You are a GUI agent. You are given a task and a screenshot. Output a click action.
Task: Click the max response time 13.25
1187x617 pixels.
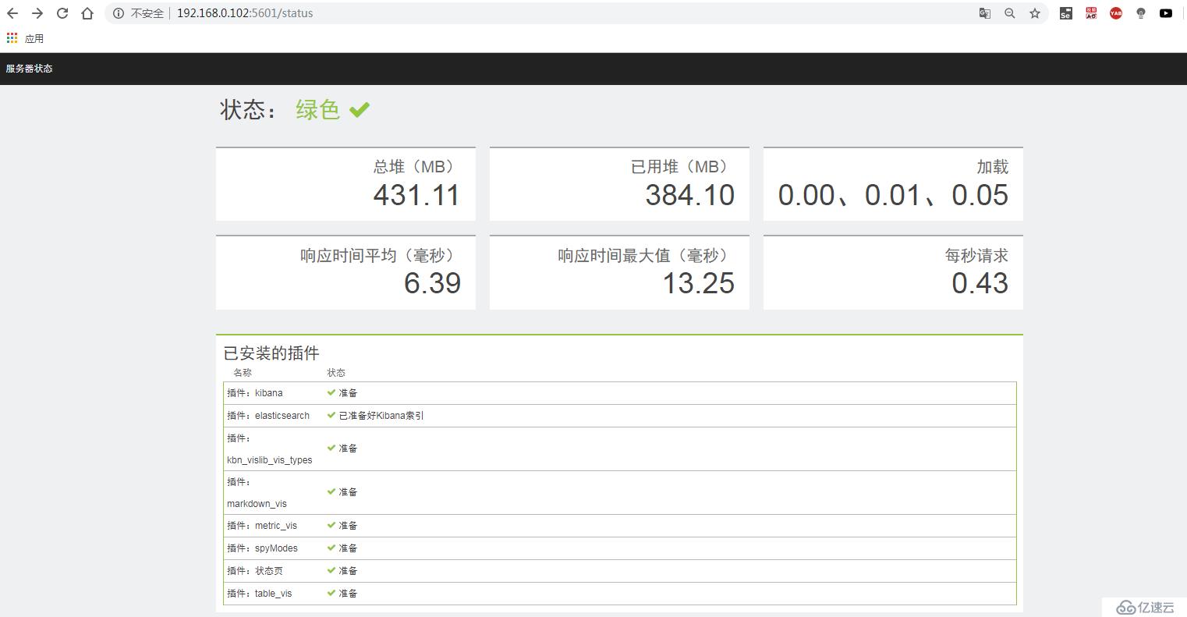[x=699, y=283]
